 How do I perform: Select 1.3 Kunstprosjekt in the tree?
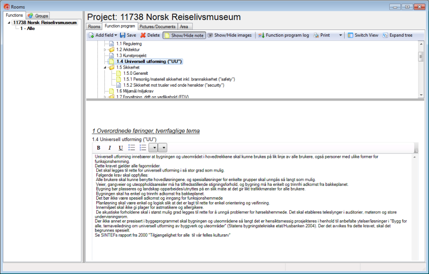132,55
